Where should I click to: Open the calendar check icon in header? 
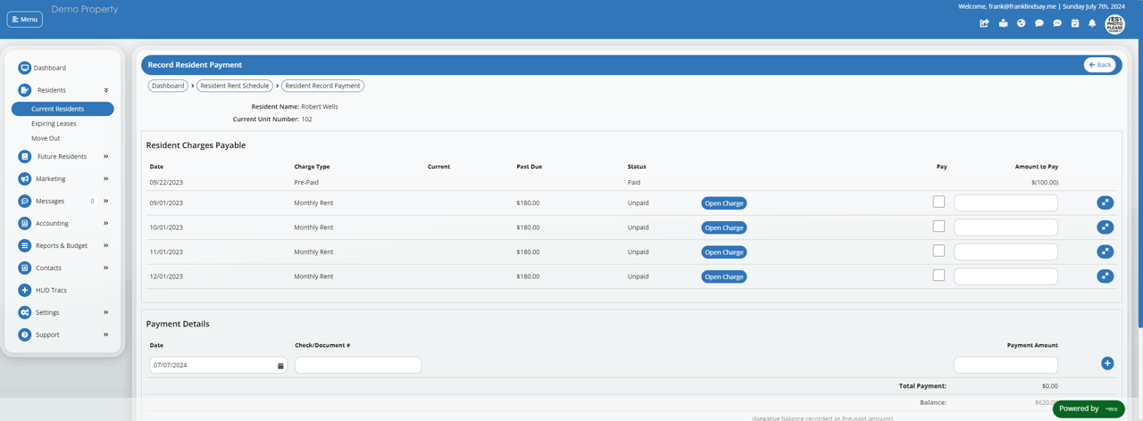(x=1075, y=23)
